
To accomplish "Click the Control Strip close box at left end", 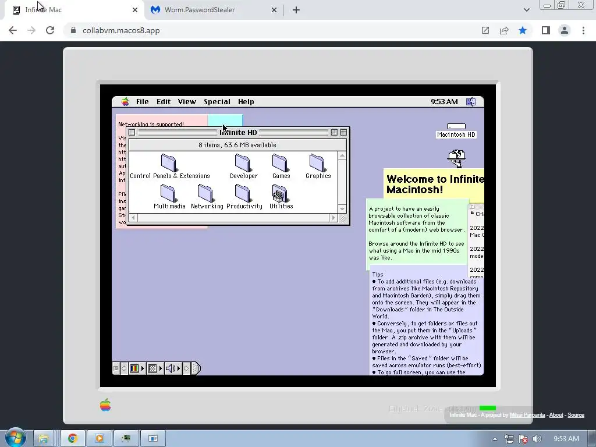I will point(116,368).
